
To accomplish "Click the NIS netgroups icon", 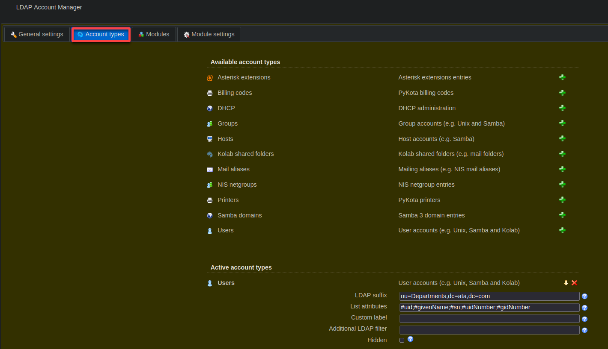I will click(210, 185).
